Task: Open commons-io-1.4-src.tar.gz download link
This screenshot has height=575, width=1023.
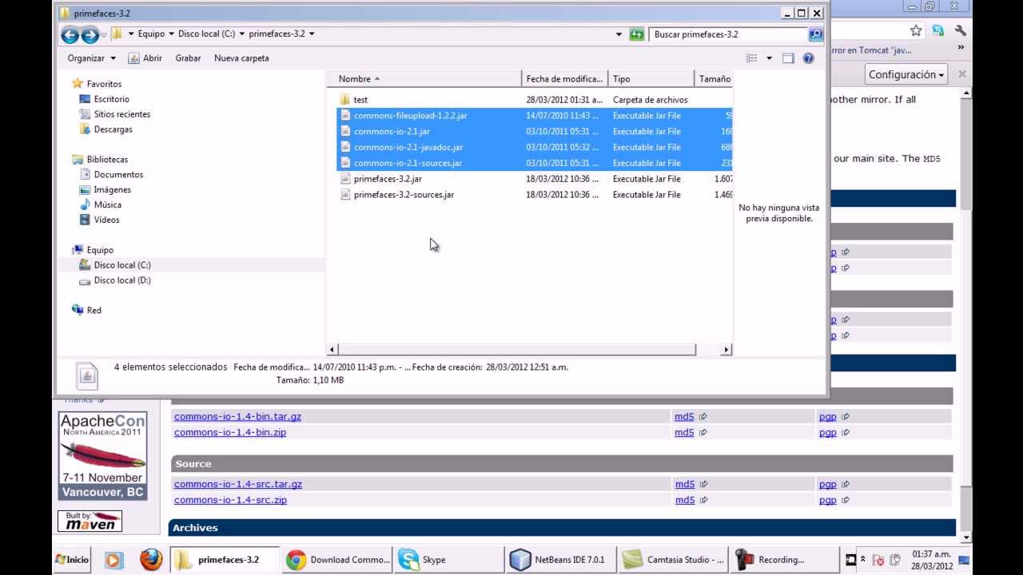Action: 238,484
